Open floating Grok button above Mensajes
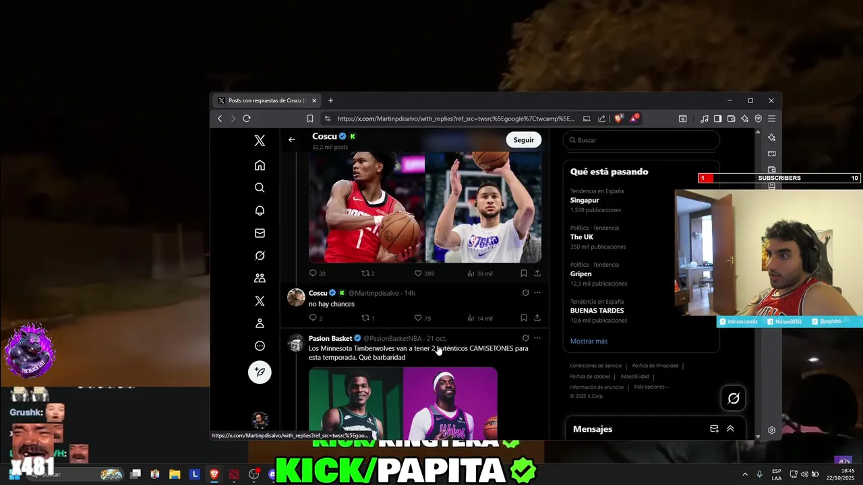Viewport: 863px width, 485px height. click(734, 398)
